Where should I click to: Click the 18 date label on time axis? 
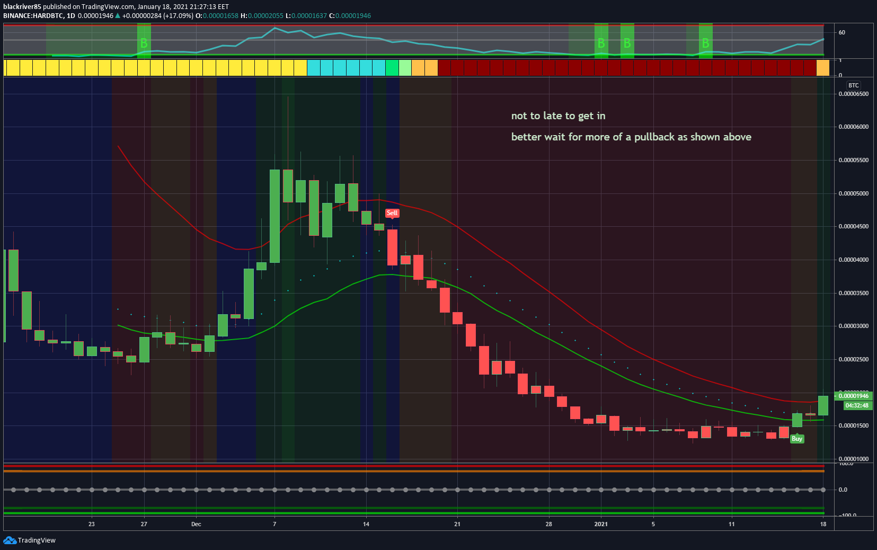(x=823, y=524)
